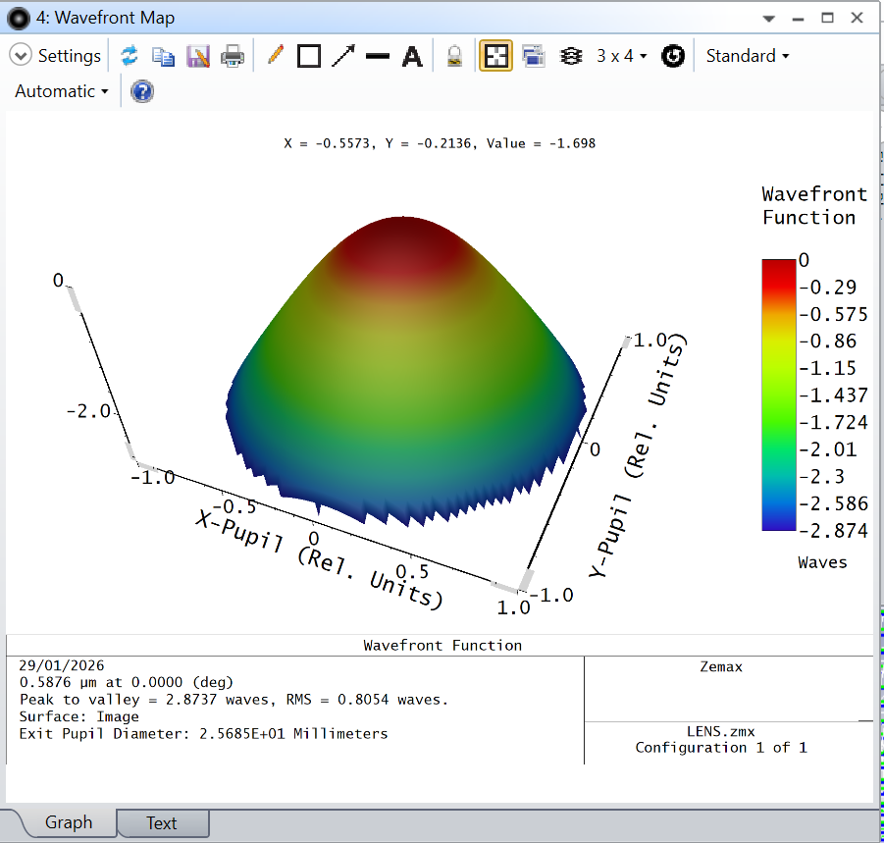Refresh the wavefront map with the update icon
The height and width of the screenshot is (843, 884).
click(x=130, y=56)
